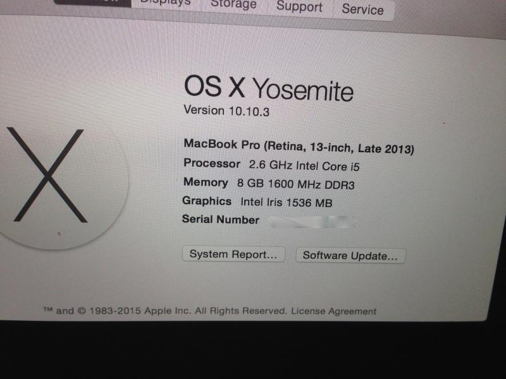Click the Memory label

pos(206,183)
